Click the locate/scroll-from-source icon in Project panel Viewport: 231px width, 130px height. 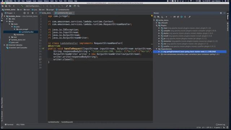point(25,13)
